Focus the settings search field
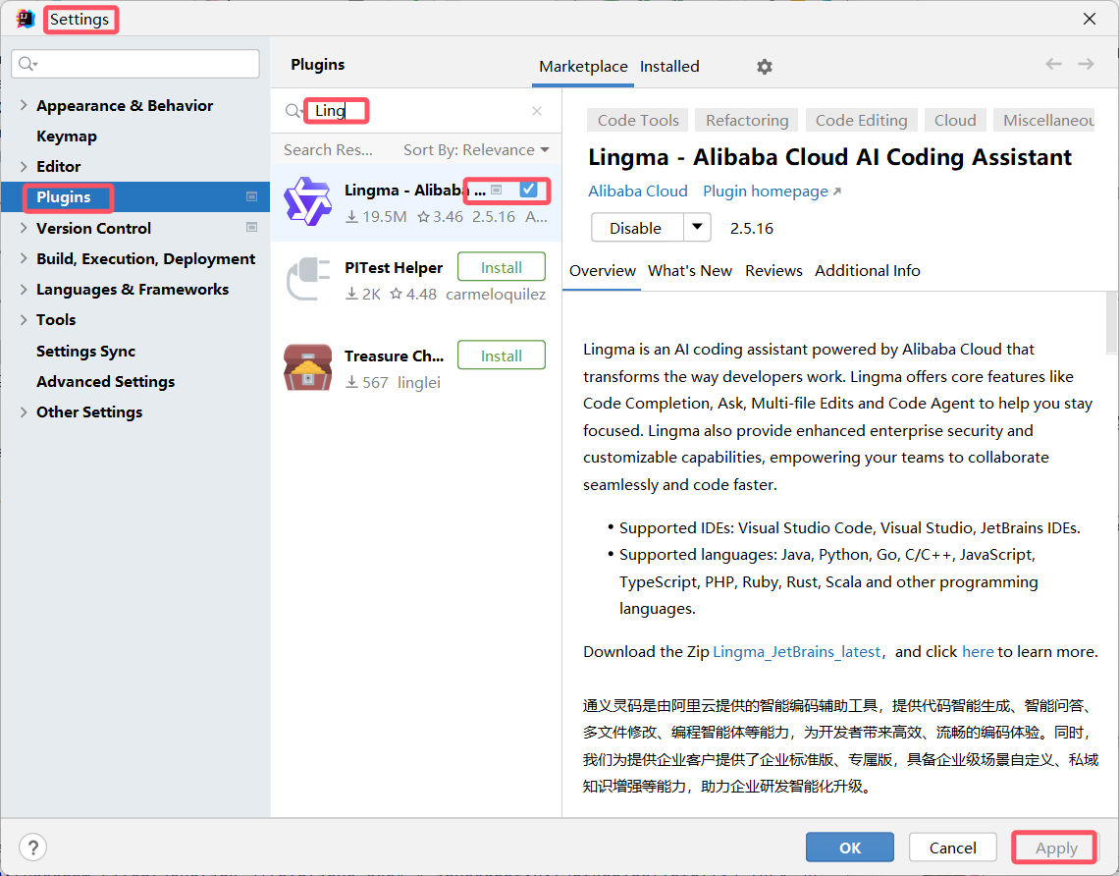Image resolution: width=1119 pixels, height=876 pixels. pos(135,64)
